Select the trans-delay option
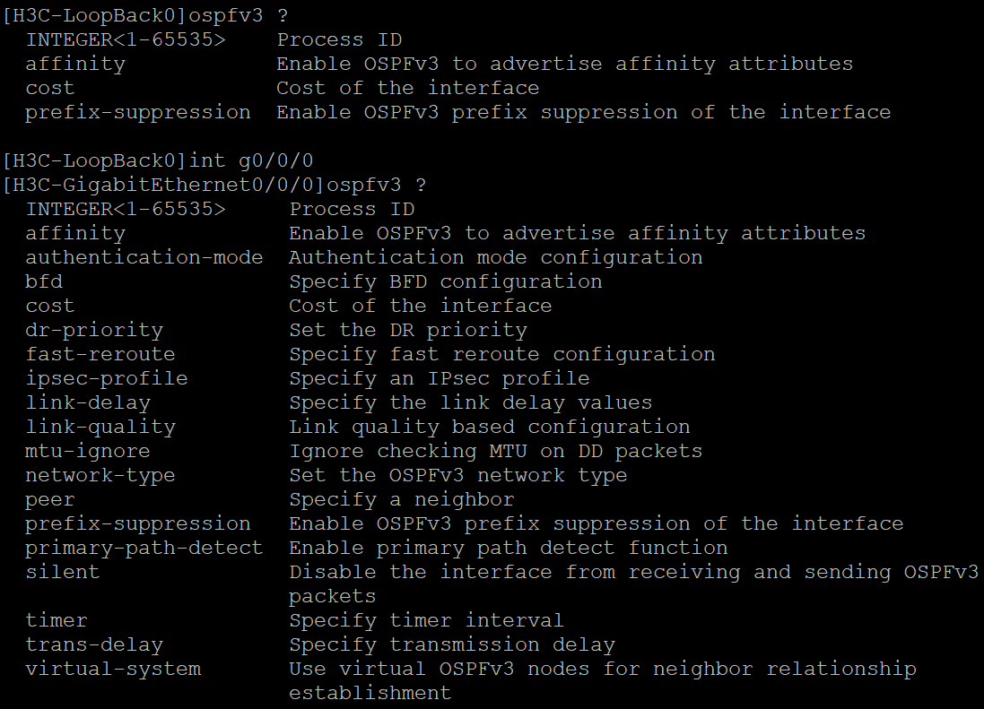This screenshot has width=984, height=709. point(94,644)
